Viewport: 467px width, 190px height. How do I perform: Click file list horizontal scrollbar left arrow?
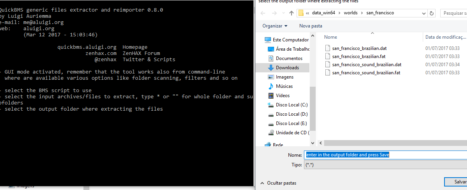[321, 143]
